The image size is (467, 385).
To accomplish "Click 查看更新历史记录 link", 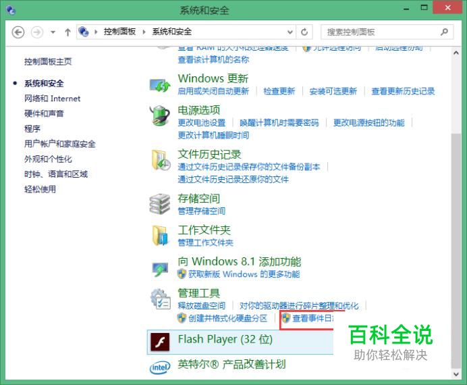I will pos(404,91).
